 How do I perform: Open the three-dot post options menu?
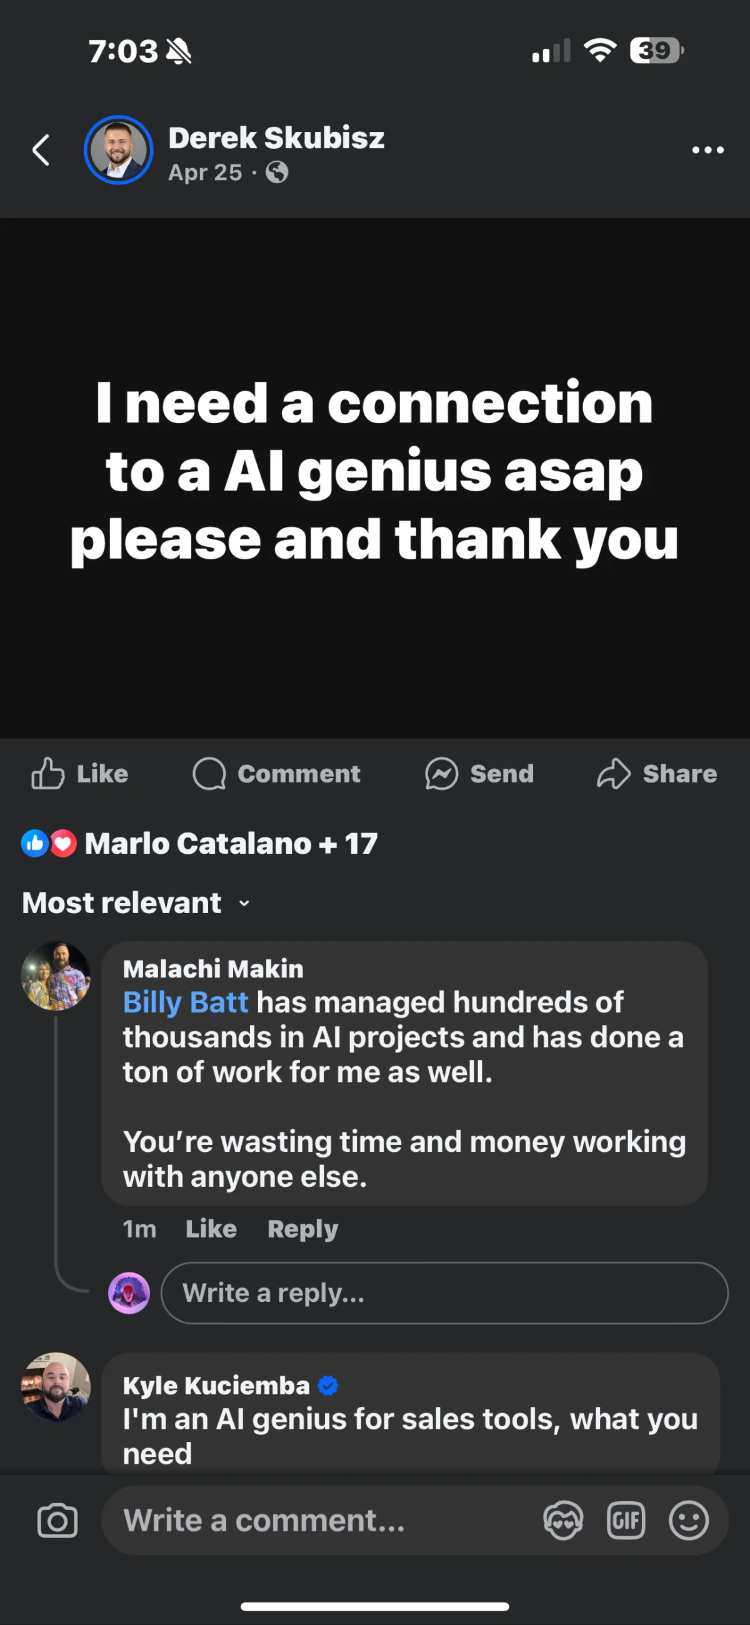[707, 150]
